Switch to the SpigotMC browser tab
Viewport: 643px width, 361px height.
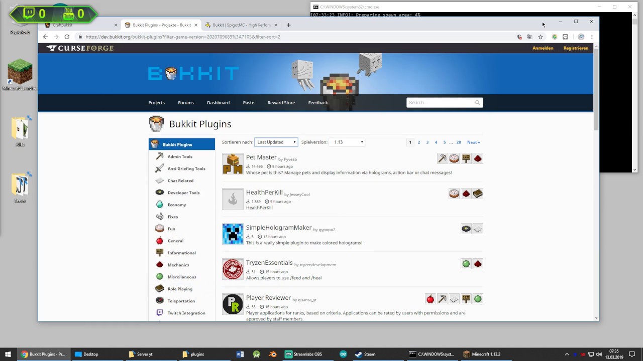click(x=241, y=25)
